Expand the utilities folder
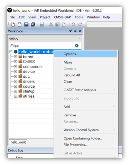 [x=15, y=96]
